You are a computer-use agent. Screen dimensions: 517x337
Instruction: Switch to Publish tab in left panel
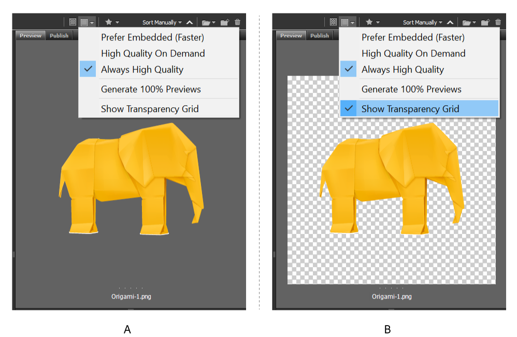point(59,36)
